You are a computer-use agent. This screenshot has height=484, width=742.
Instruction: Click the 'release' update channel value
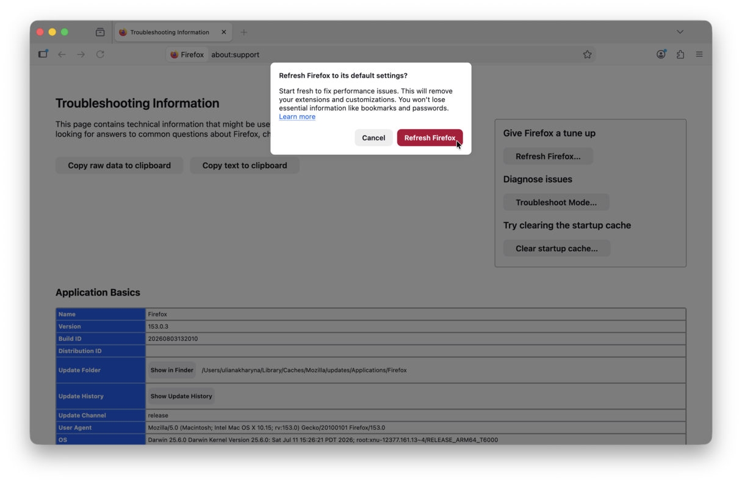pos(158,416)
